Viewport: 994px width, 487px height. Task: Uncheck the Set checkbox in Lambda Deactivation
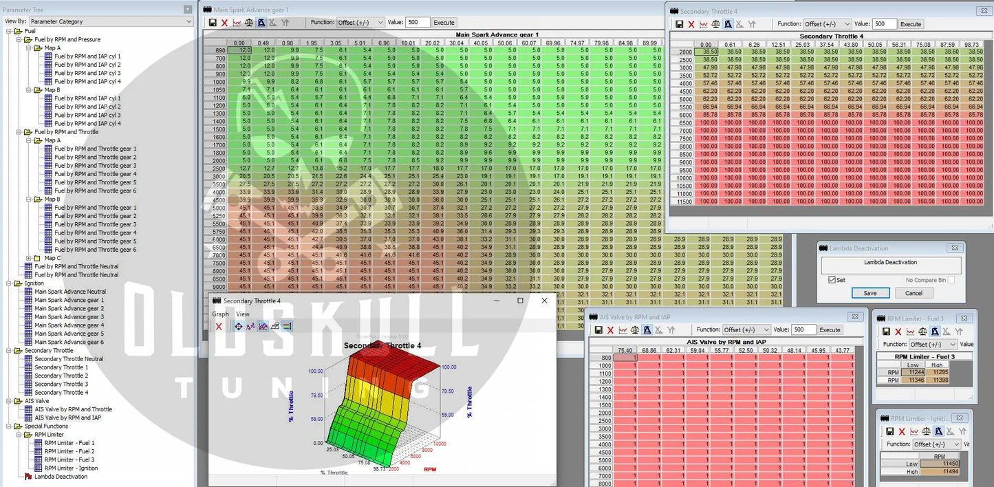(832, 280)
